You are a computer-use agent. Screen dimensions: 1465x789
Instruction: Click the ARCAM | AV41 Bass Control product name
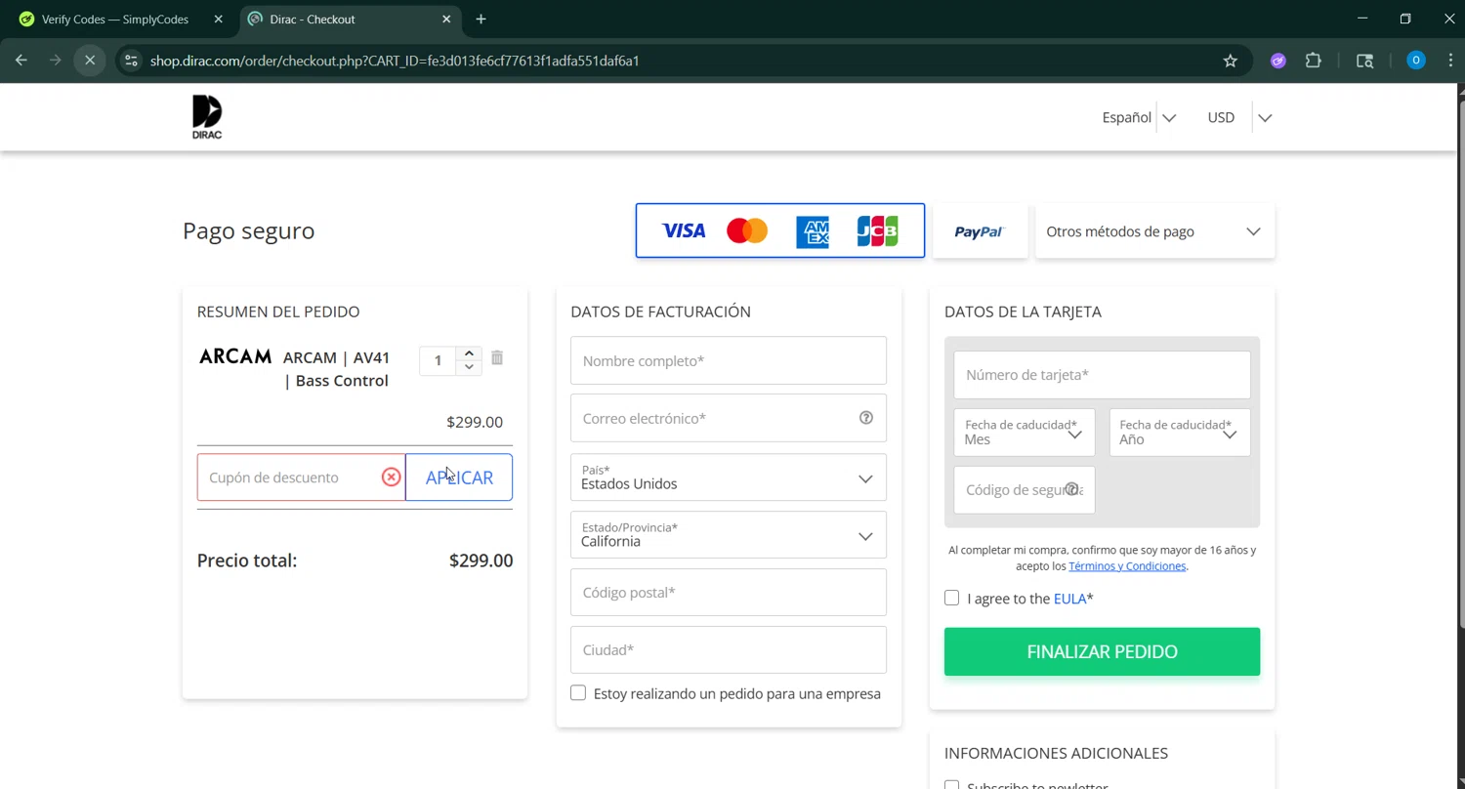point(336,369)
